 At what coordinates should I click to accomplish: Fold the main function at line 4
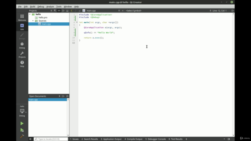click(77, 22)
